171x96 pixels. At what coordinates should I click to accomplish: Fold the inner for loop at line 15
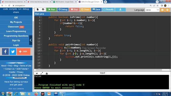41,54
